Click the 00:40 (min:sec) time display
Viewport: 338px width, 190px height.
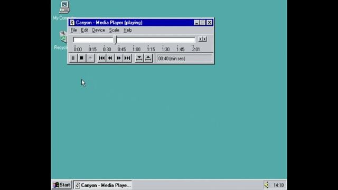click(x=184, y=59)
